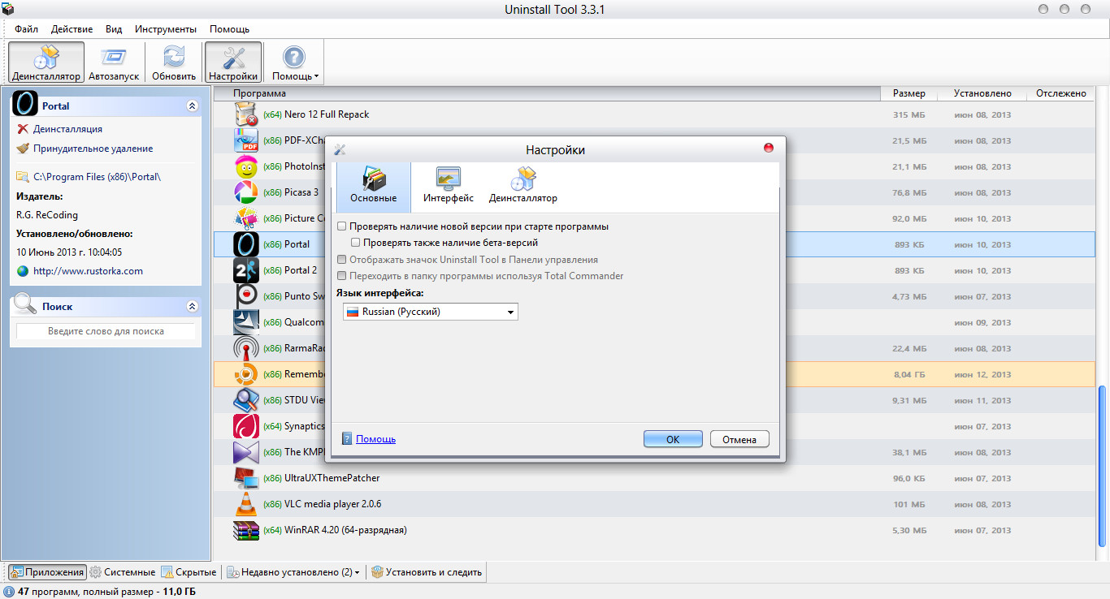Switch to the Интерфейс settings tab
The width and height of the screenshot is (1110, 599).
coord(449,186)
